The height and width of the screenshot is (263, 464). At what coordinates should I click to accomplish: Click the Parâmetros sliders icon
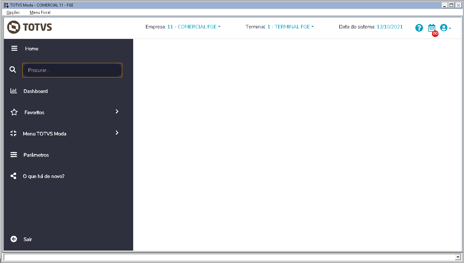pos(13,155)
